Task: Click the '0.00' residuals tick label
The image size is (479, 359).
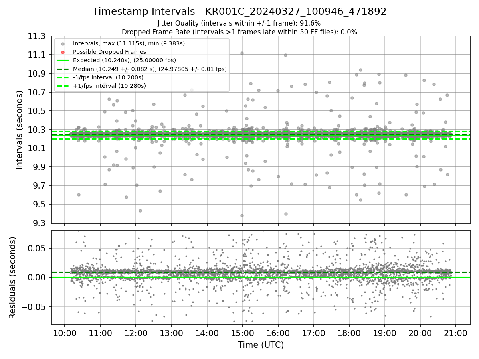Action: point(37,278)
